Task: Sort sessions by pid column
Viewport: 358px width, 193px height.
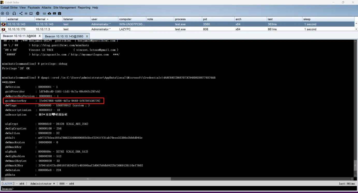Action: click(x=218, y=19)
